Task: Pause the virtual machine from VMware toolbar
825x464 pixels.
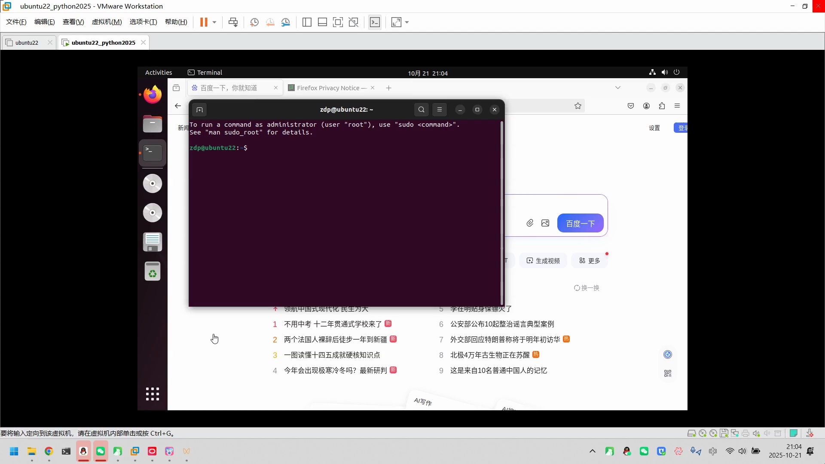Action: click(204, 22)
